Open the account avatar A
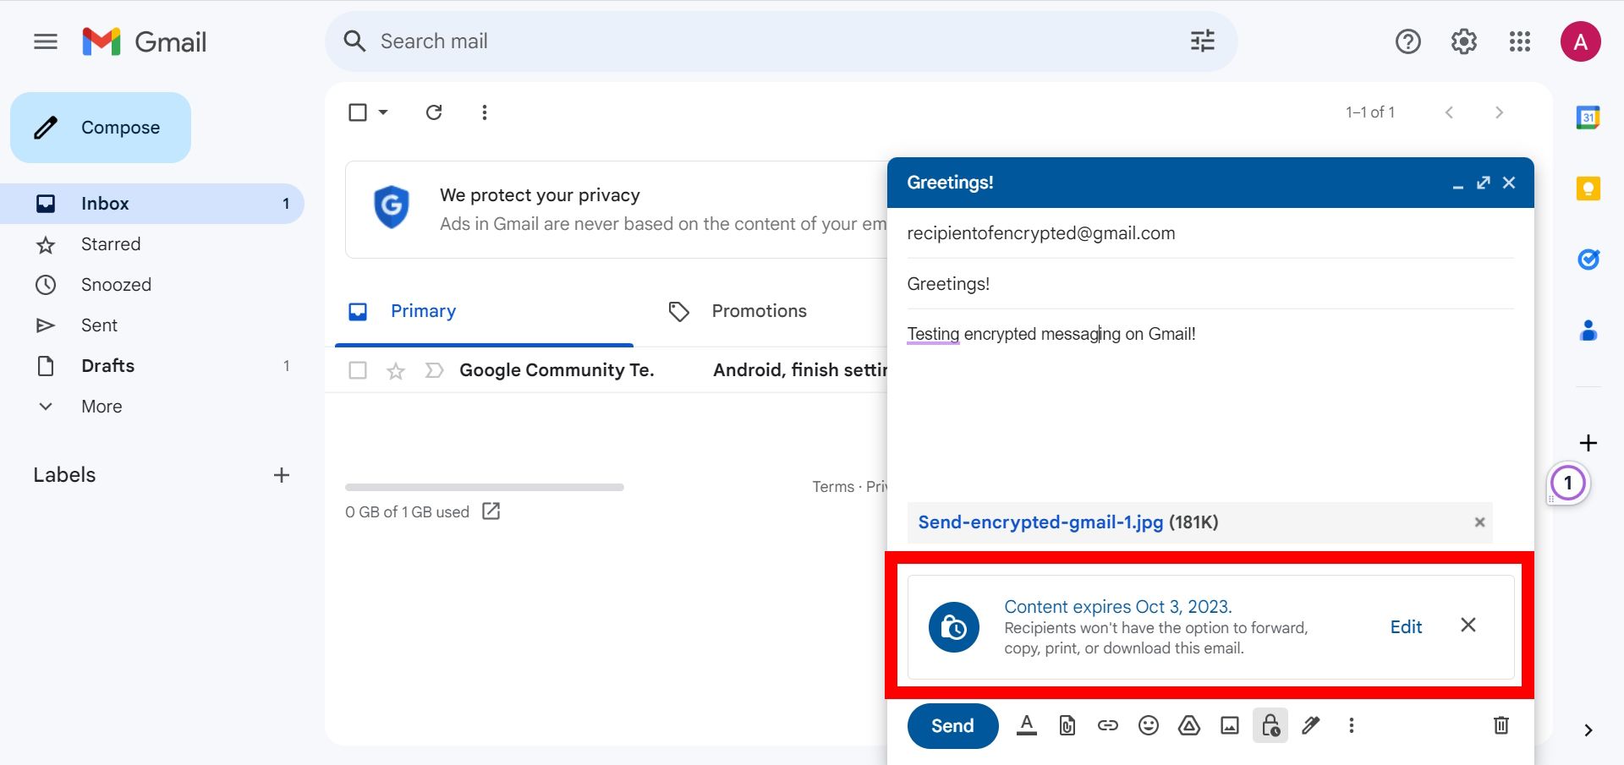The height and width of the screenshot is (765, 1624). (x=1580, y=41)
